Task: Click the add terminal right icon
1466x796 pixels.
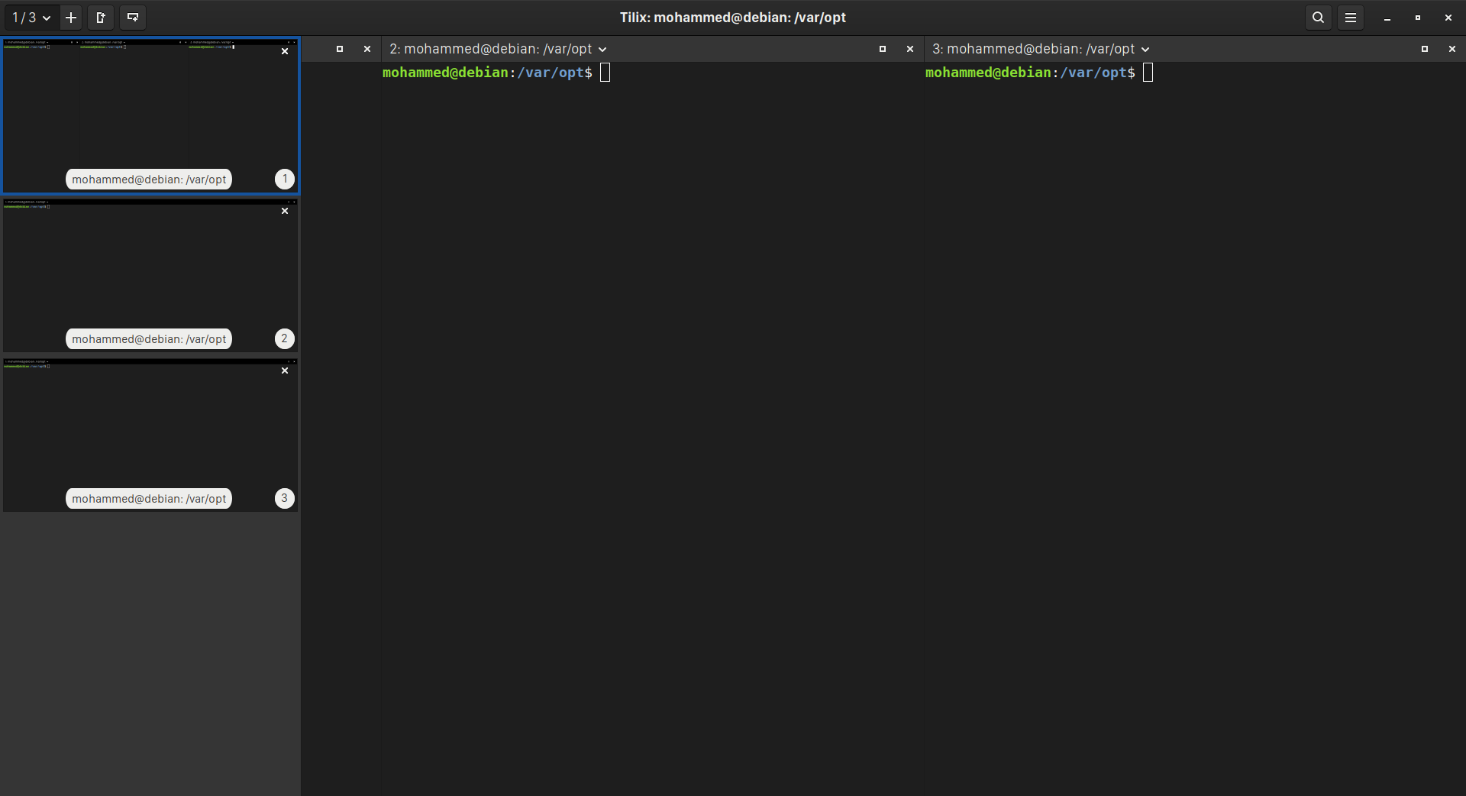Action: [x=100, y=18]
